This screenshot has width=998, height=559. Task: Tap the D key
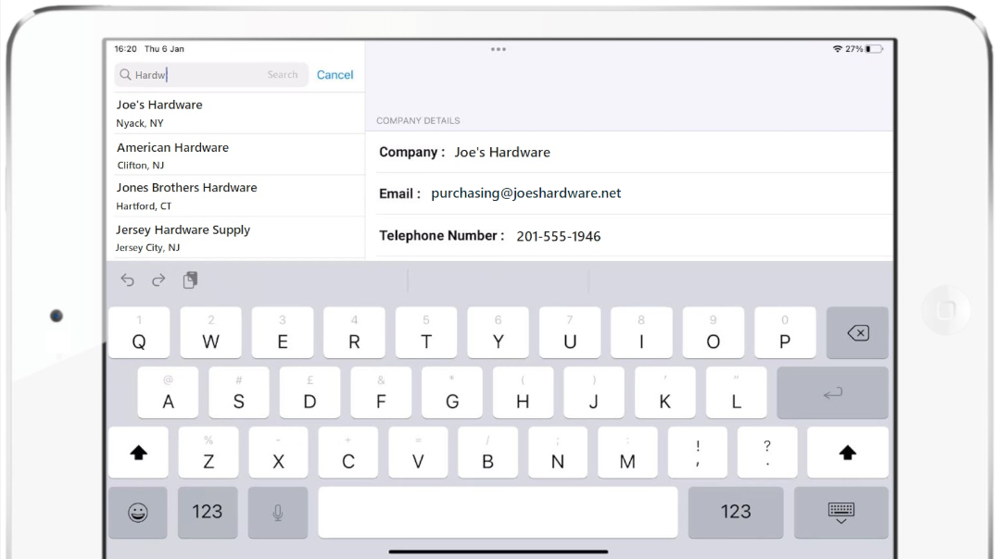coord(310,393)
